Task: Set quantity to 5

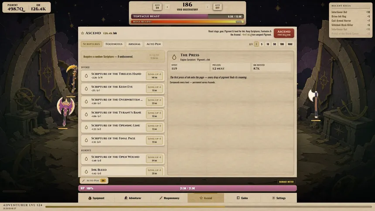Action: click(x=262, y=44)
